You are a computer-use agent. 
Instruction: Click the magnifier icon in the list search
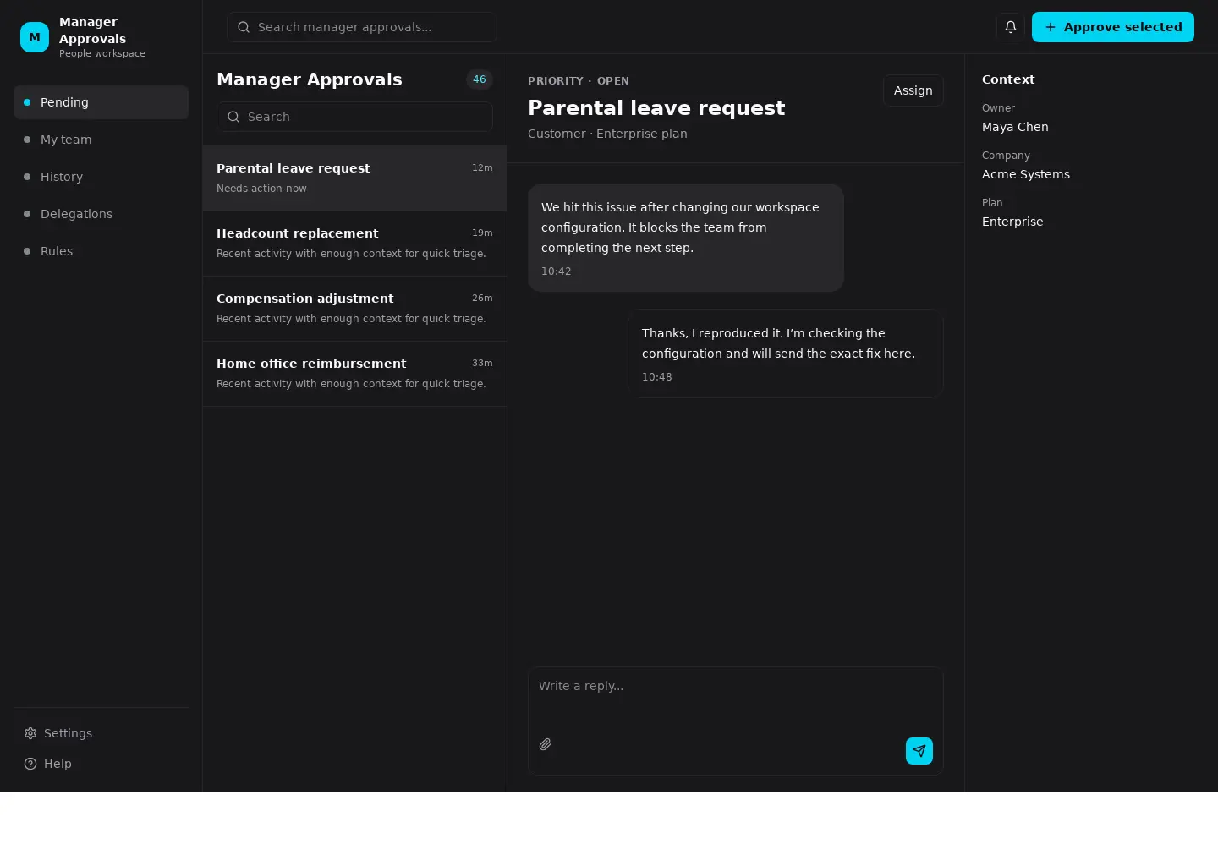click(x=233, y=117)
